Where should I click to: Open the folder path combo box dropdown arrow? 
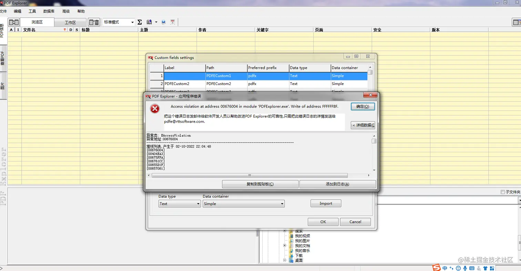519,200
